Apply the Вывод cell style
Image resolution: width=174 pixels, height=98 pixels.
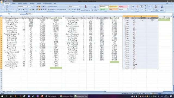pos(123,9)
